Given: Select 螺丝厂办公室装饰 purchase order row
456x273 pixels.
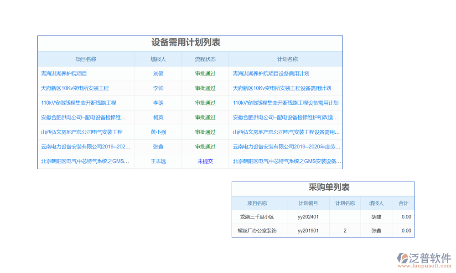Looking at the screenshot, I should coord(257,231).
